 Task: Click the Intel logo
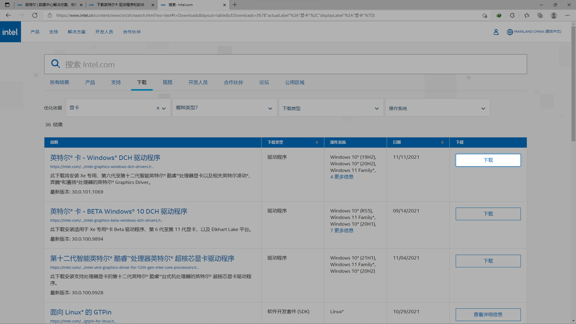click(10, 32)
